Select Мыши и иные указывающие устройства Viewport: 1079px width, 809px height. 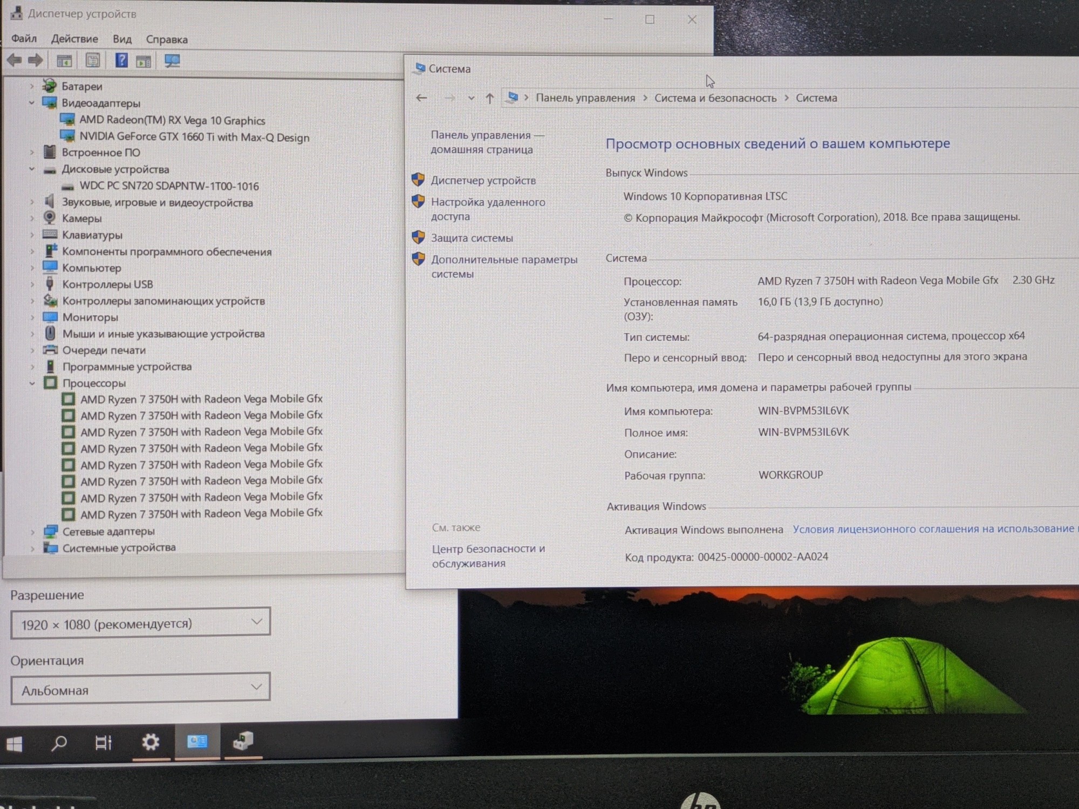click(x=163, y=334)
